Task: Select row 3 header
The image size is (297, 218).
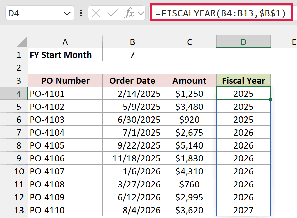Action: [x=14, y=80]
